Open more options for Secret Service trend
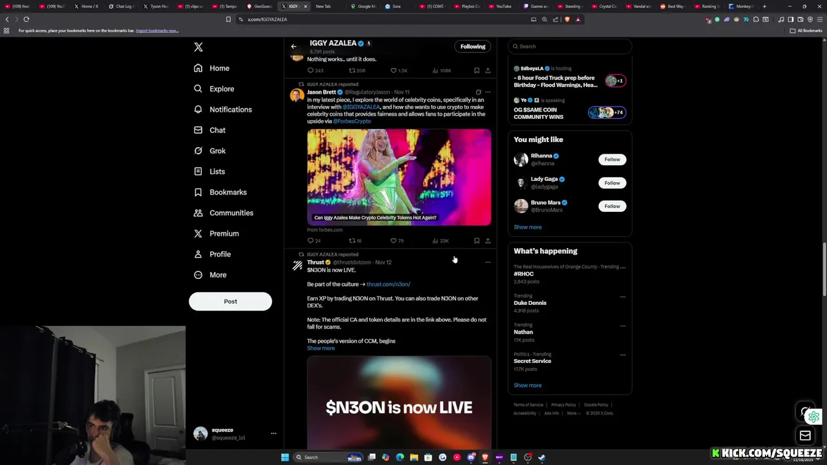The width and height of the screenshot is (827, 465). click(x=623, y=355)
